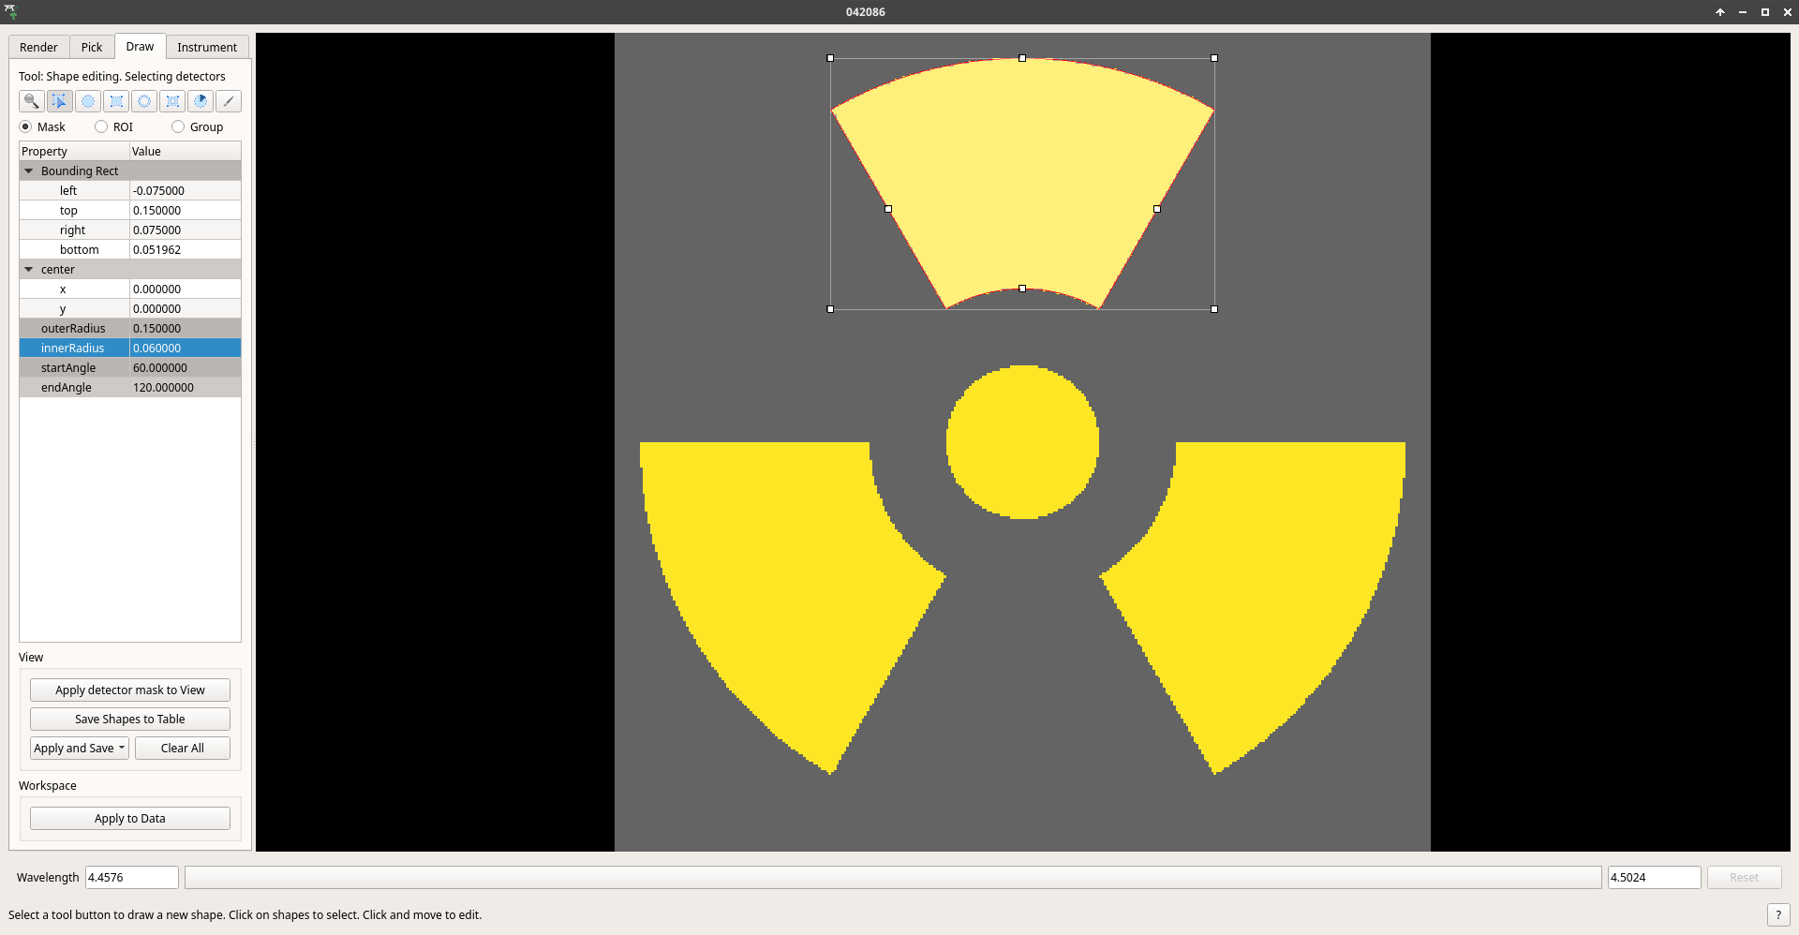
Task: Select the Mask radio button
Action: [x=25, y=127]
